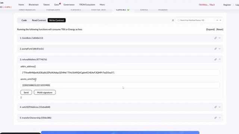Viewport: 239px width, 134px height.
Task: Open the Transfers tab
Action: [75, 10]
